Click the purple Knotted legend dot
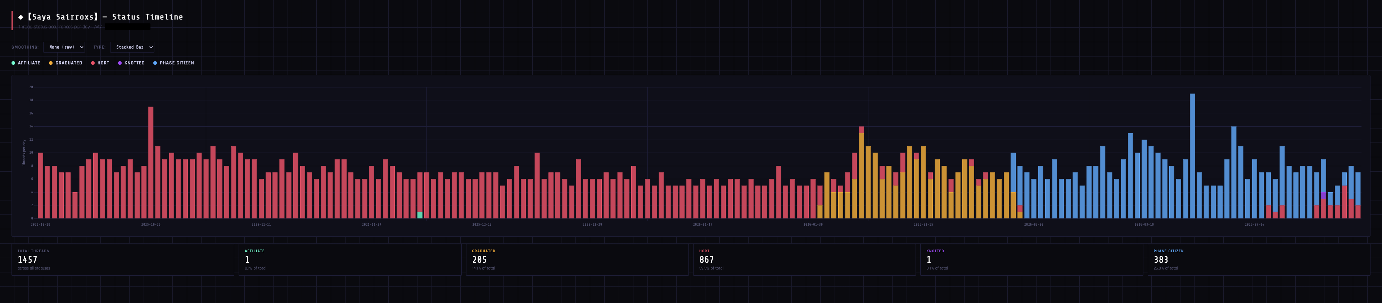 click(119, 63)
